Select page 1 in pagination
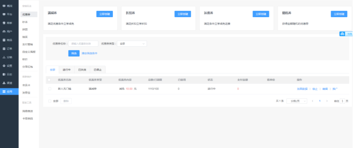 [320, 101]
